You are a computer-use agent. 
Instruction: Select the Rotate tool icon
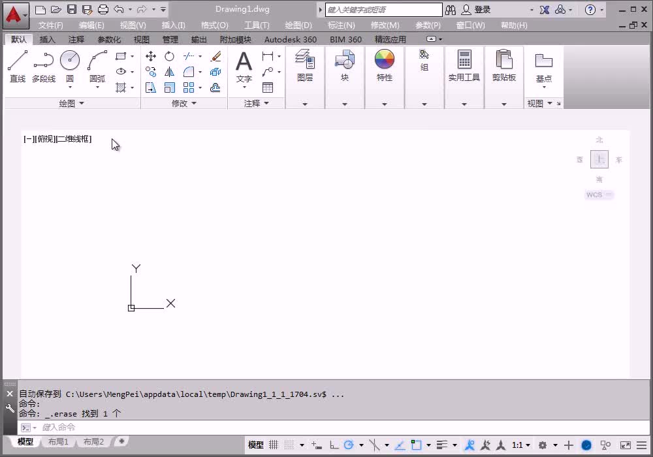click(x=169, y=56)
